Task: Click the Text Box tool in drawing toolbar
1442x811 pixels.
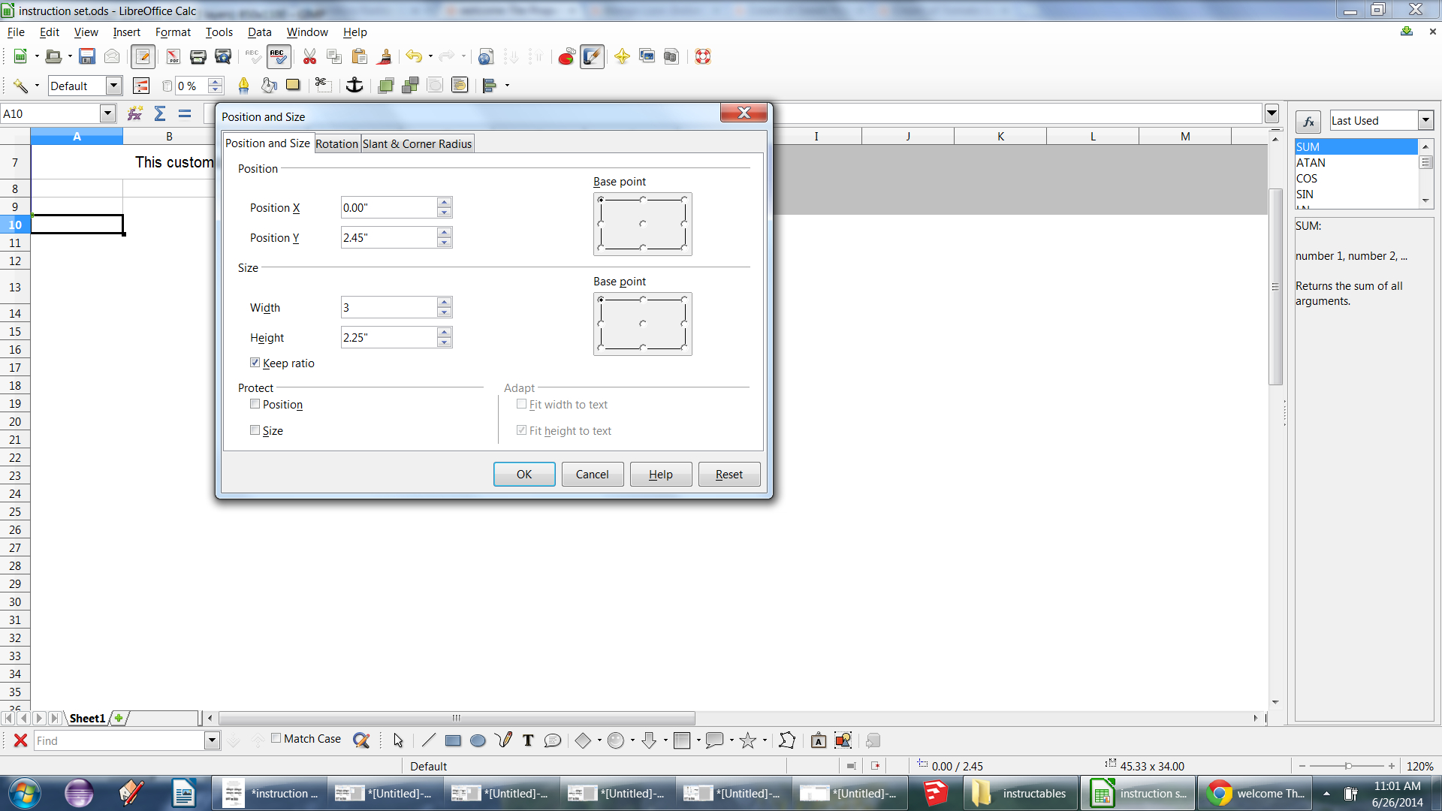Action: click(527, 740)
